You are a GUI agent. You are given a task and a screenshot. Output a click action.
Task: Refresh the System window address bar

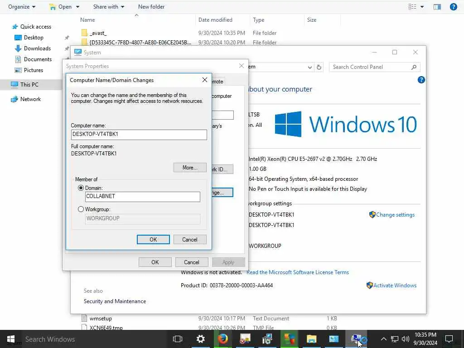(319, 67)
